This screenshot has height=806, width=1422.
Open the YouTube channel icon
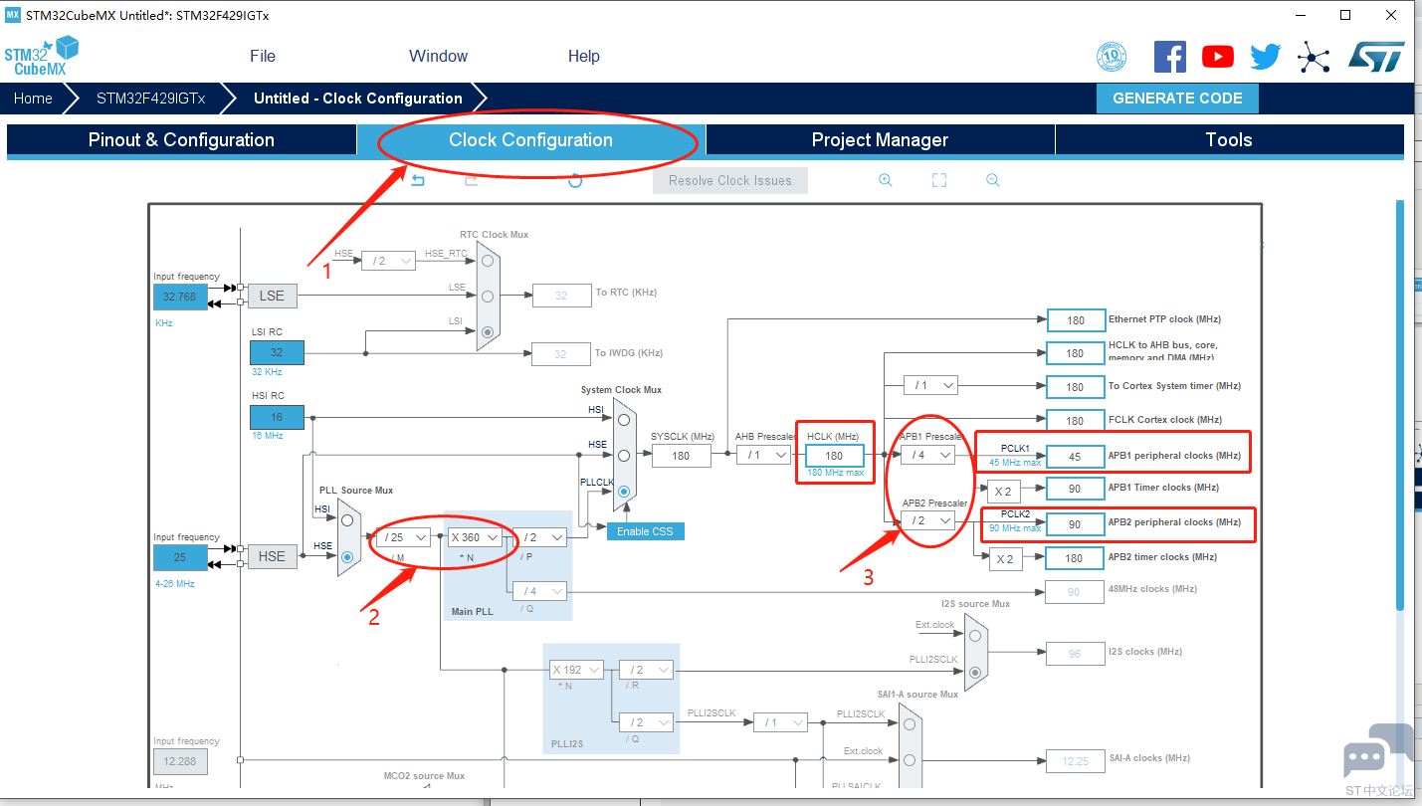(1218, 57)
